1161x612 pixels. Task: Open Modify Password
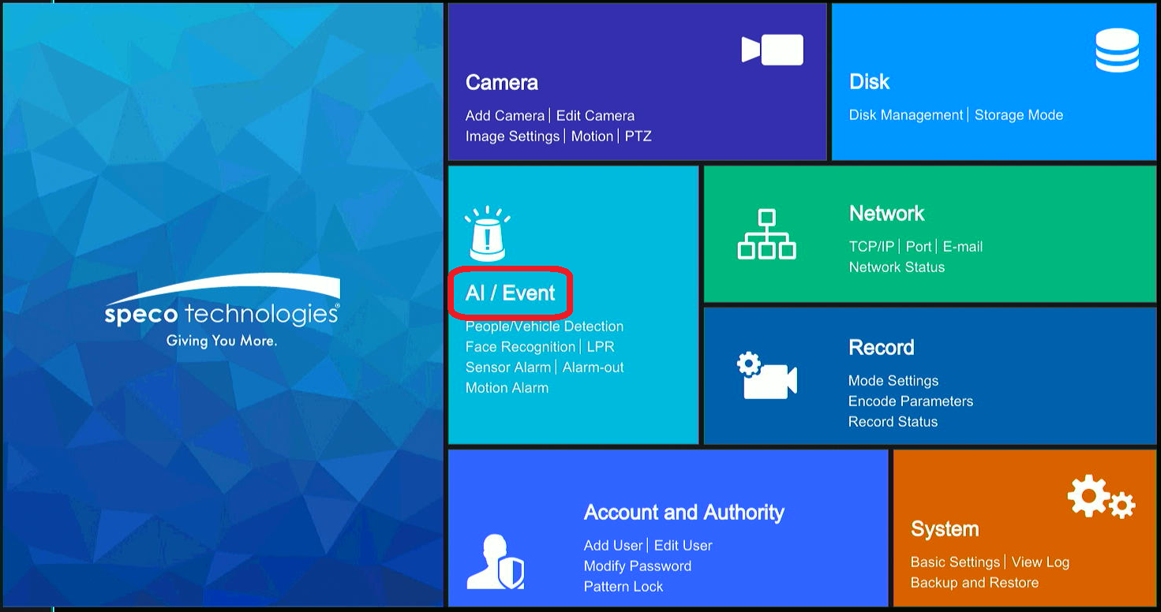[x=637, y=565]
